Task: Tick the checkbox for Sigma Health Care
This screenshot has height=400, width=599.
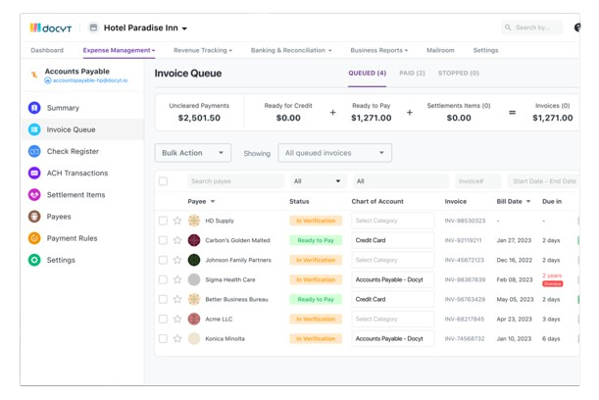Action: tap(163, 279)
